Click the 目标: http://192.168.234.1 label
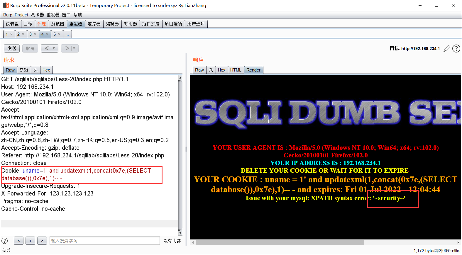 coord(414,49)
